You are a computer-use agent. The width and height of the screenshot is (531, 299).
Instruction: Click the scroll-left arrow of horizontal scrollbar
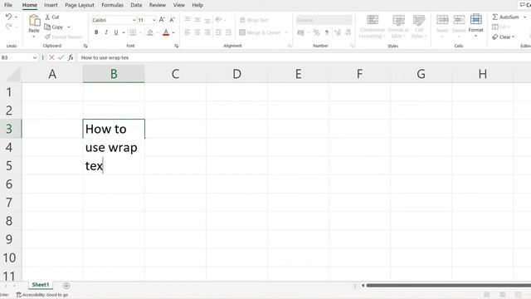(363, 286)
